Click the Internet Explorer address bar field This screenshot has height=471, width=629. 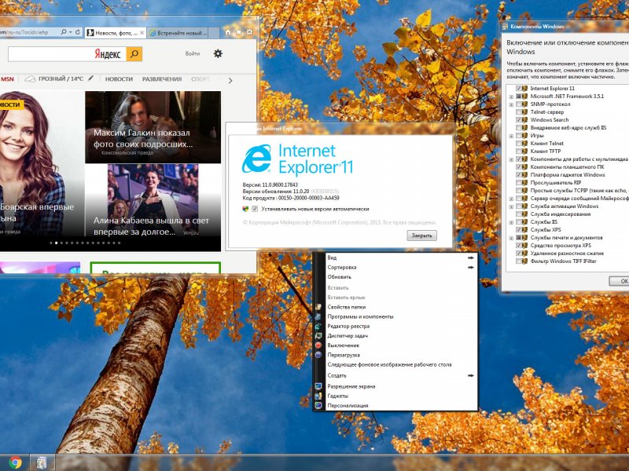tap(29, 32)
